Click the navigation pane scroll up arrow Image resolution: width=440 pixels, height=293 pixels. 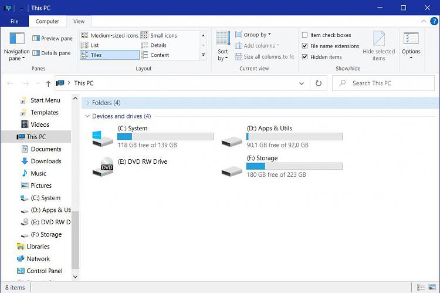(x=75, y=99)
